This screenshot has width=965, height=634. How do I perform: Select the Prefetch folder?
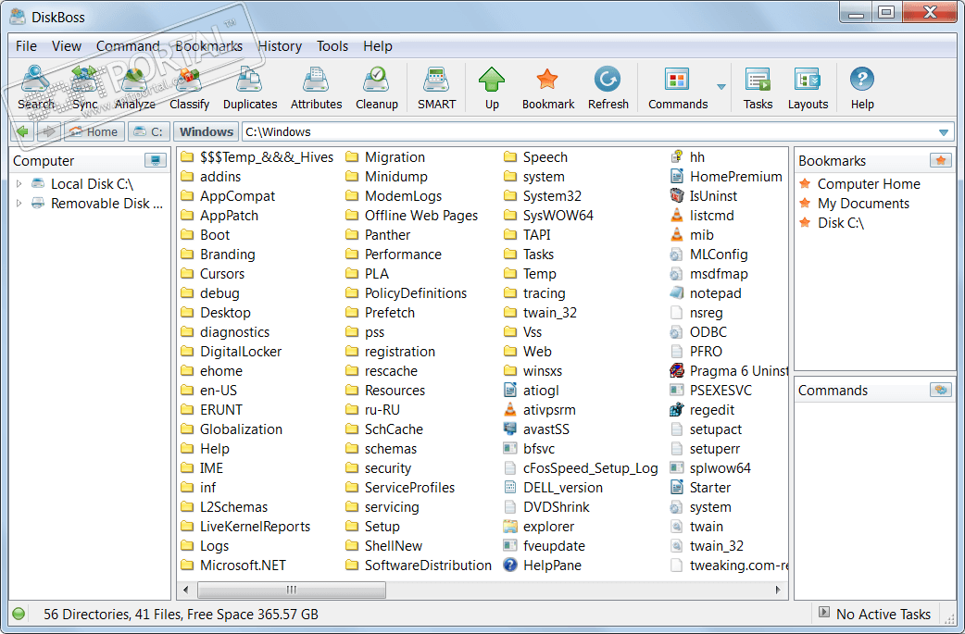tap(380, 313)
